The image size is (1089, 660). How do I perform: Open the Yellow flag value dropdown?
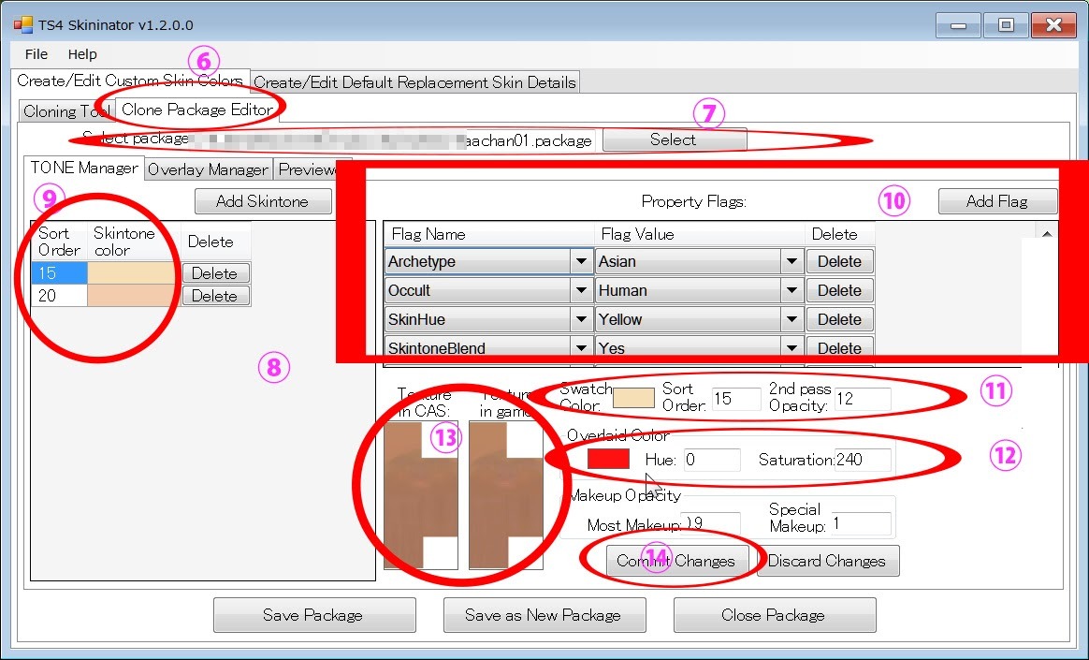tap(792, 319)
